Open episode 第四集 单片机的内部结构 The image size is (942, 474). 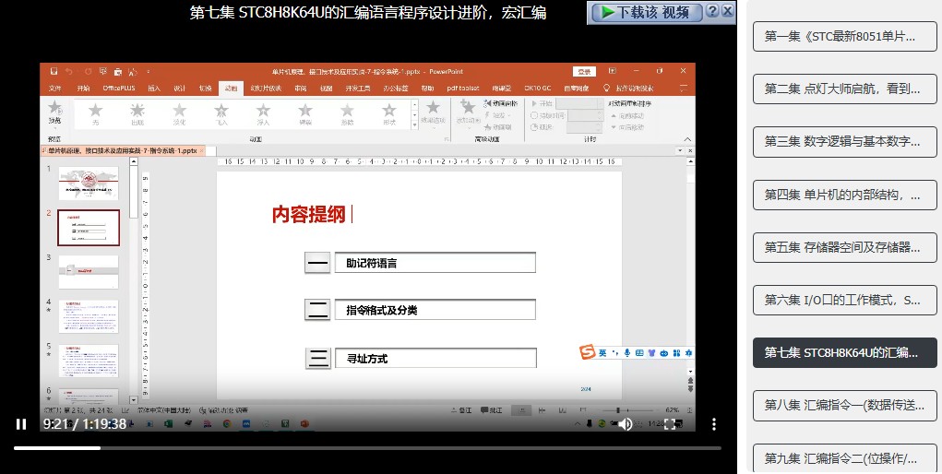(x=845, y=195)
